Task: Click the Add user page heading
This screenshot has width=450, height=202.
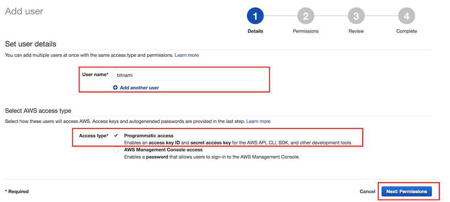Action: click(24, 11)
